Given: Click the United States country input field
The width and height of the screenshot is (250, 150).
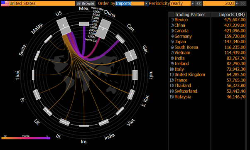Looking at the screenshot, I should click(42, 3).
